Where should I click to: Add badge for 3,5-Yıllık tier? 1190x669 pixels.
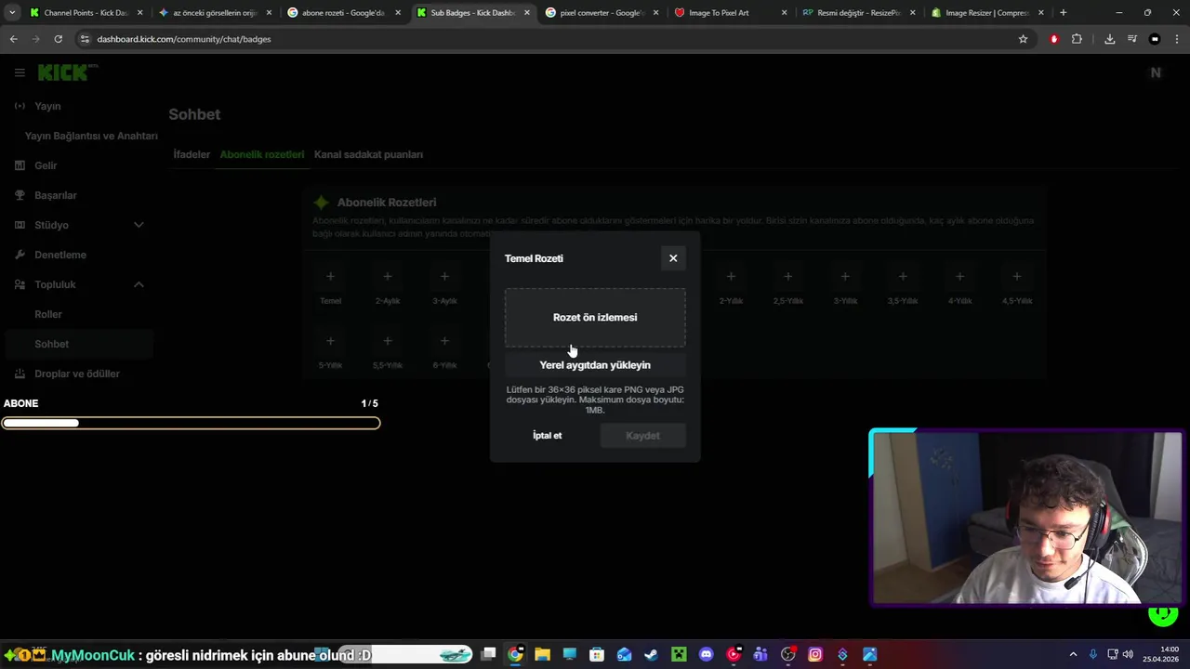click(903, 276)
